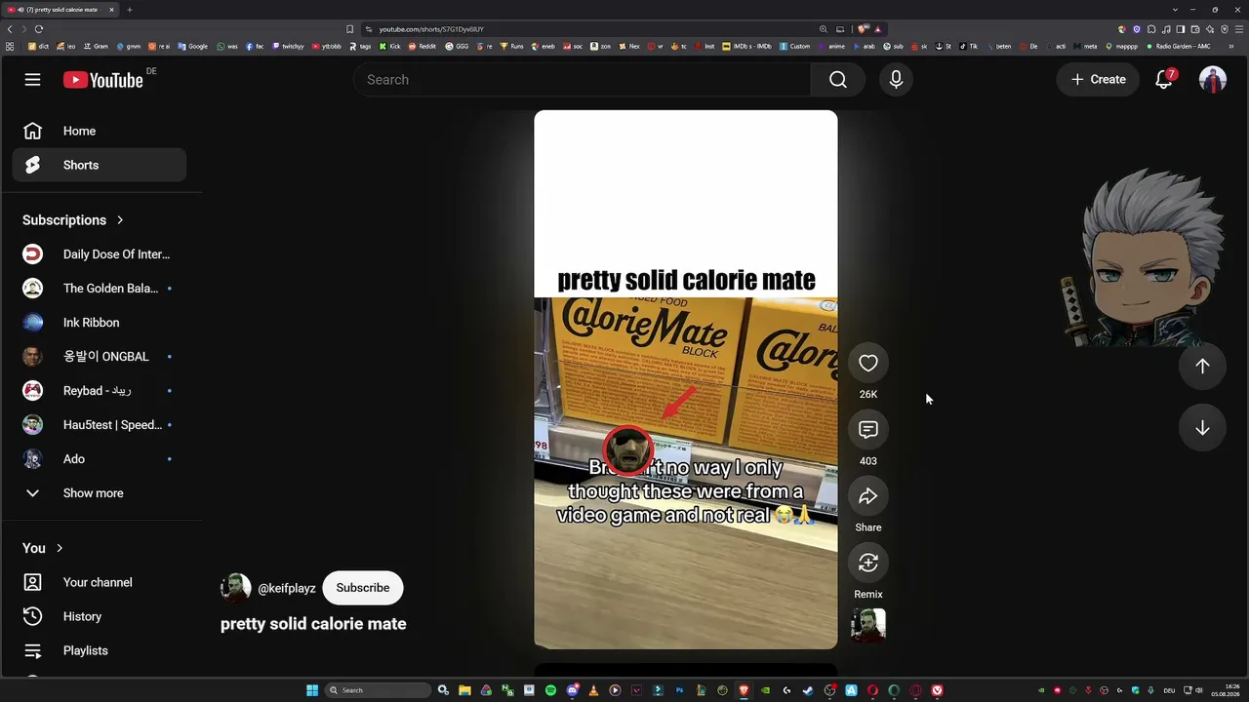Viewport: 1249px width, 702px height.
Task: Open the YouTube guide hamburger menu
Action: [x=33, y=79]
